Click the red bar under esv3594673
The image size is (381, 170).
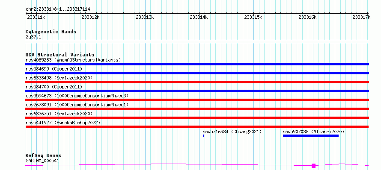tap(197, 100)
